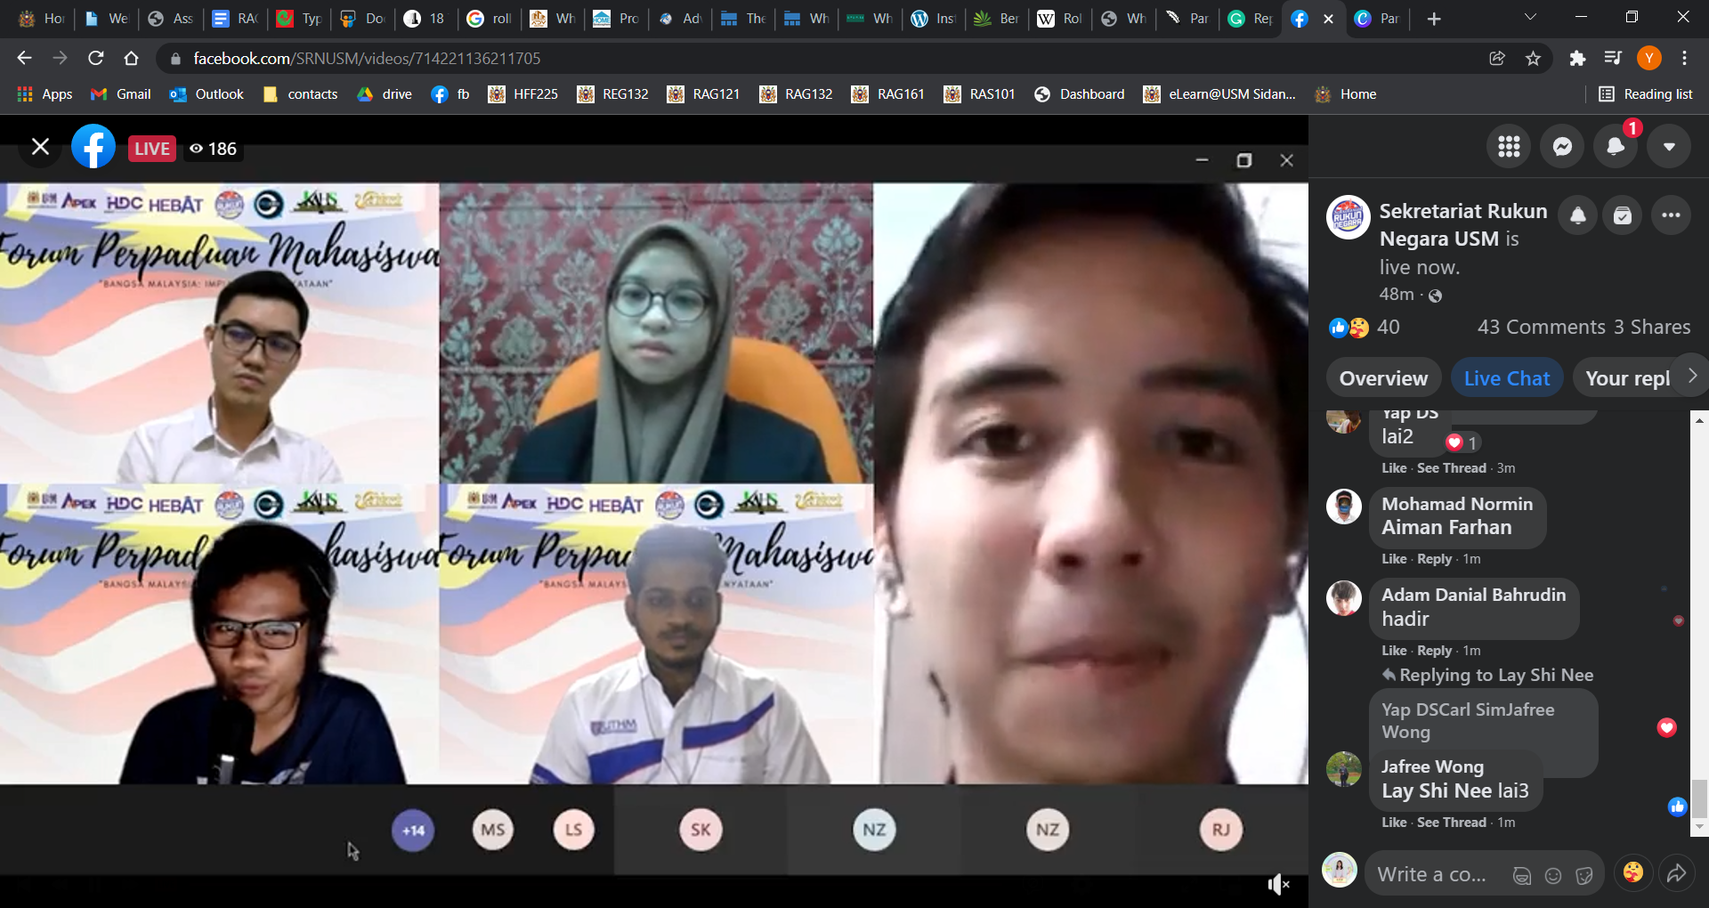Open the Facebook menu grid icon
The image size is (1709, 908).
(x=1509, y=146)
